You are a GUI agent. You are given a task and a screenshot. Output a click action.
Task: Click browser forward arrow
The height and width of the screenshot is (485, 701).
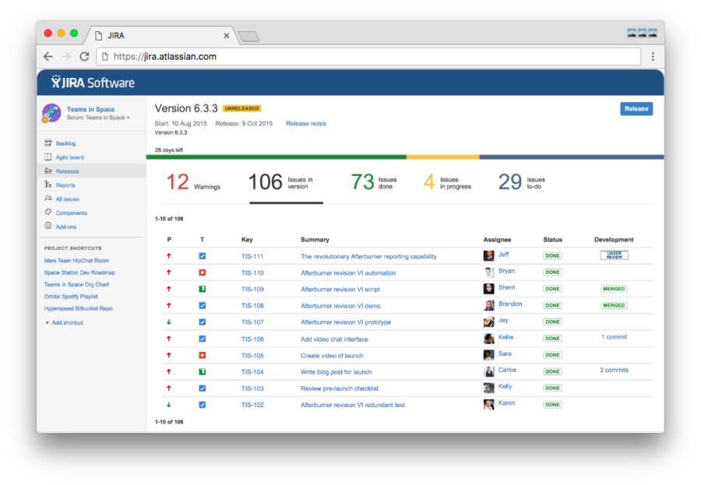66,56
